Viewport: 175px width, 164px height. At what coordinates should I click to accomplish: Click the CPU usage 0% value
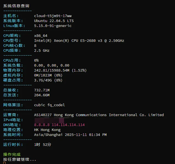point(36,60)
